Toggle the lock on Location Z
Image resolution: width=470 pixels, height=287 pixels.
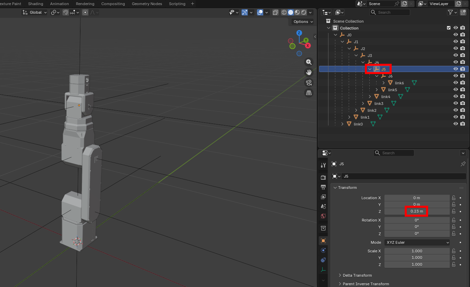click(x=454, y=211)
